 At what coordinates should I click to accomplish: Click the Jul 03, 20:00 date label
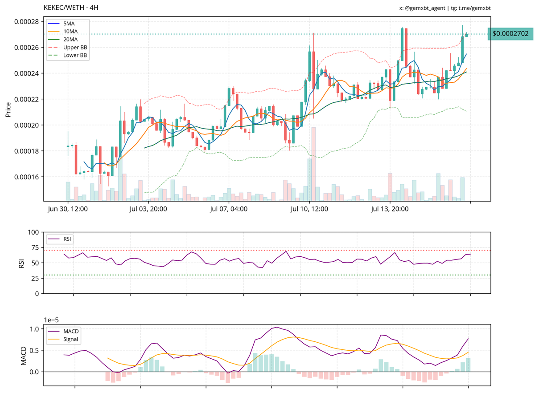click(149, 209)
